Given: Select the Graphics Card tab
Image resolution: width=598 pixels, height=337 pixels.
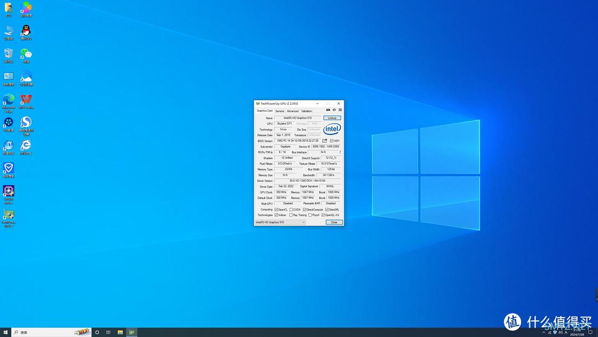Looking at the screenshot, I should [264, 111].
